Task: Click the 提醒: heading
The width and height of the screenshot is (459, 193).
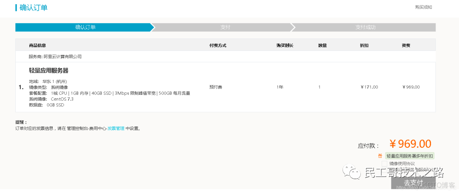Action: pos(21,122)
